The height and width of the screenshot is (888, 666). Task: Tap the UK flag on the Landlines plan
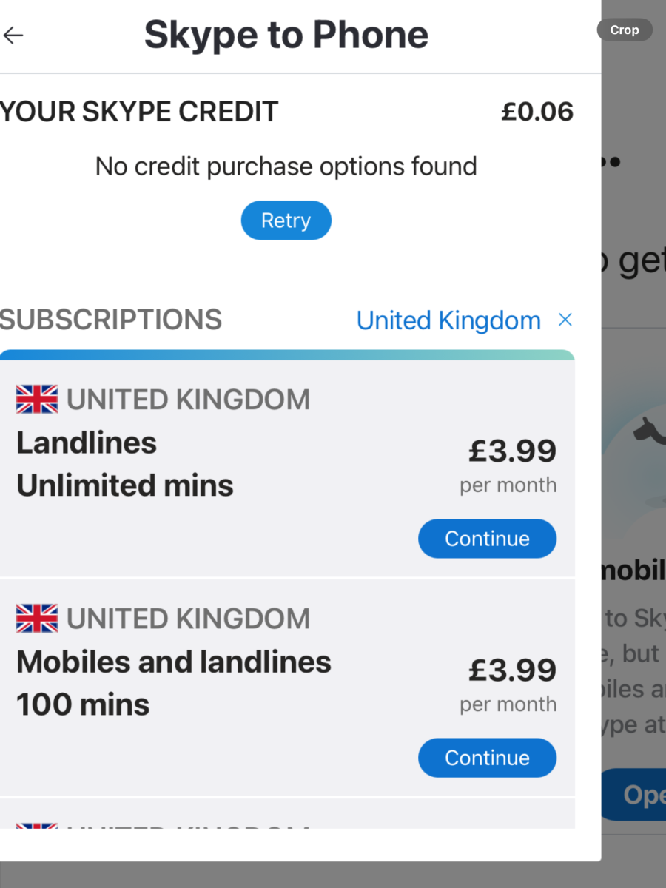pos(37,400)
